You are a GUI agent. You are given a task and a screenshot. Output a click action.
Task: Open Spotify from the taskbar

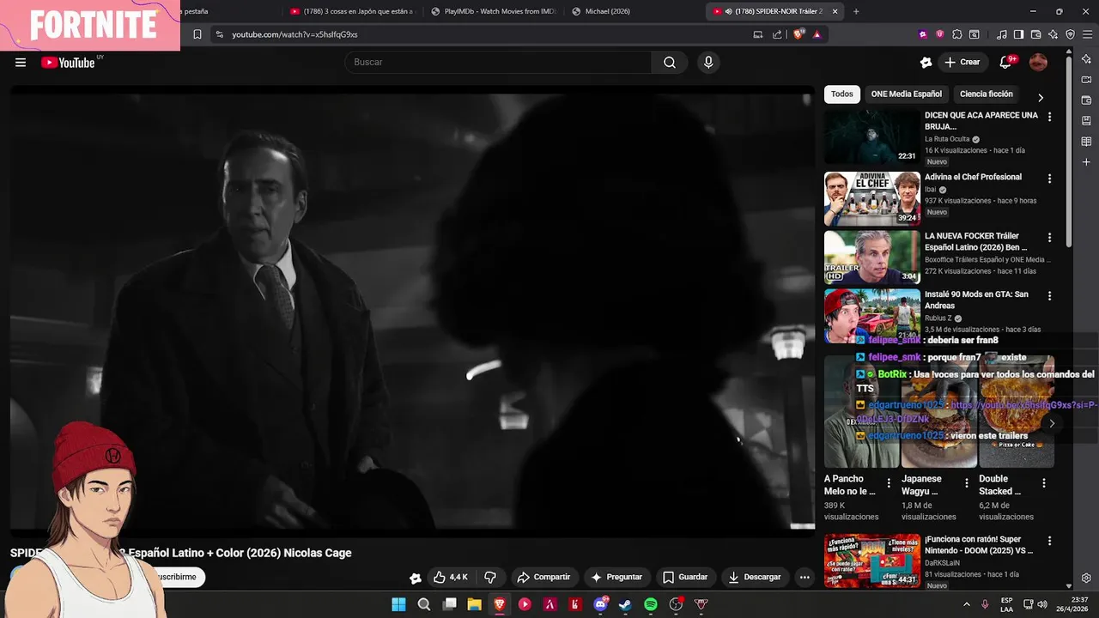(x=651, y=604)
